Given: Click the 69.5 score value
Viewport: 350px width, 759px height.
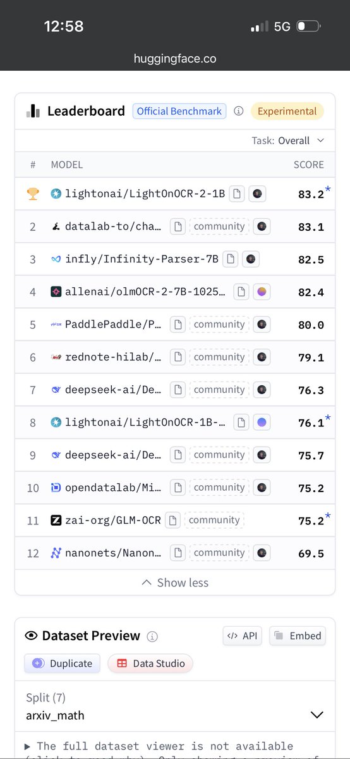Looking at the screenshot, I should click(311, 553).
